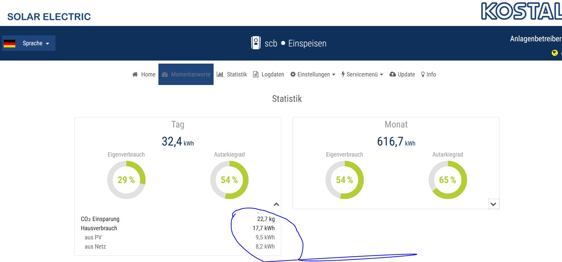The image size is (562, 262).
Task: Open the Logdaten menu item
Action: coord(268,74)
